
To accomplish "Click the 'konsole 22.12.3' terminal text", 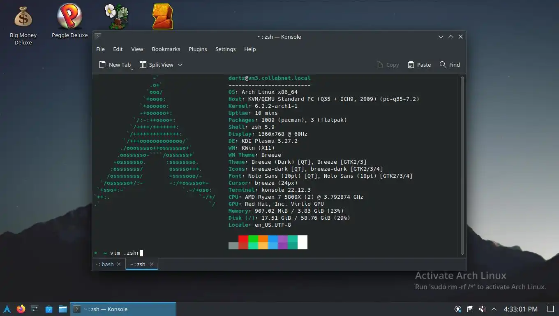I will click(x=286, y=190).
